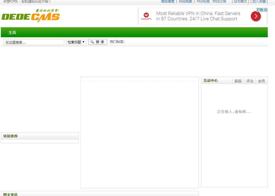The image size is (275, 196).
Task: Open 网站地图 link
Action: (185, 2)
